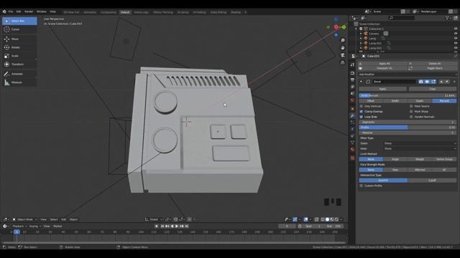460x258 pixels.
Task: Select the Transform tool
Action: (19, 64)
